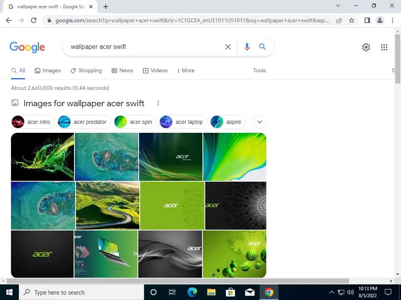Click the network tray icon
401x300 pixels.
point(341,292)
